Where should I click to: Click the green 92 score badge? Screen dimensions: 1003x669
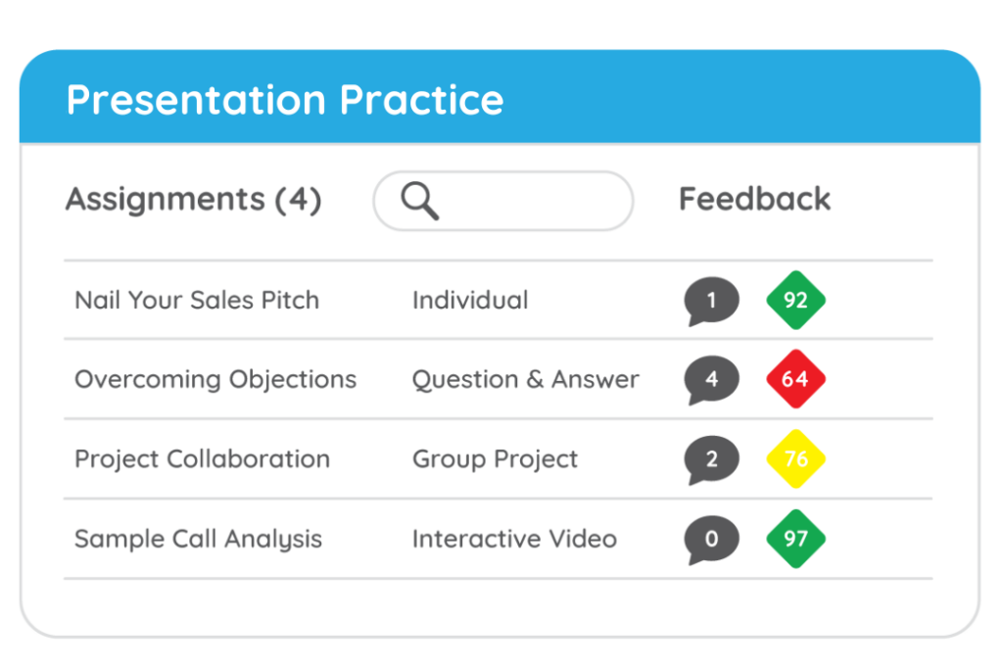coord(795,300)
